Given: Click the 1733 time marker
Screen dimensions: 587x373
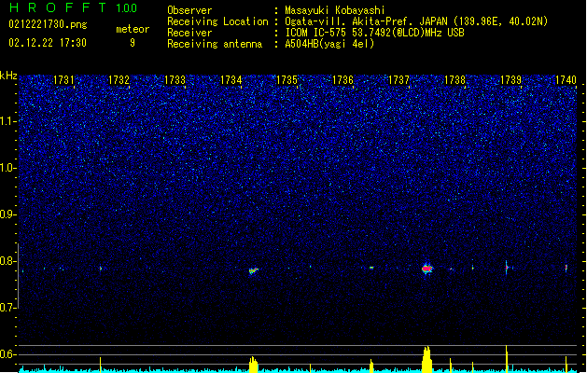Looking at the screenshot, I should (x=175, y=80).
